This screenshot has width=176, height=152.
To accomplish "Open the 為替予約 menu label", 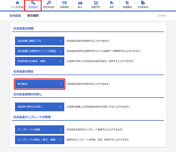I will point(96,7).
